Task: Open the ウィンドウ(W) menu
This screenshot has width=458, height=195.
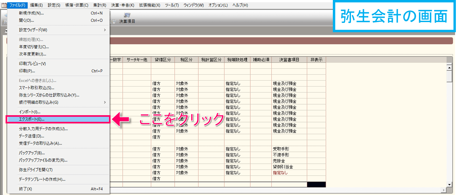Action: point(194,5)
